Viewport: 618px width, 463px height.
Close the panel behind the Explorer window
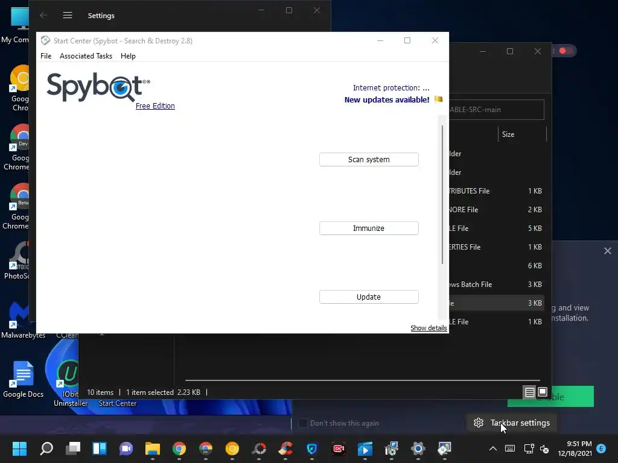tap(607, 251)
